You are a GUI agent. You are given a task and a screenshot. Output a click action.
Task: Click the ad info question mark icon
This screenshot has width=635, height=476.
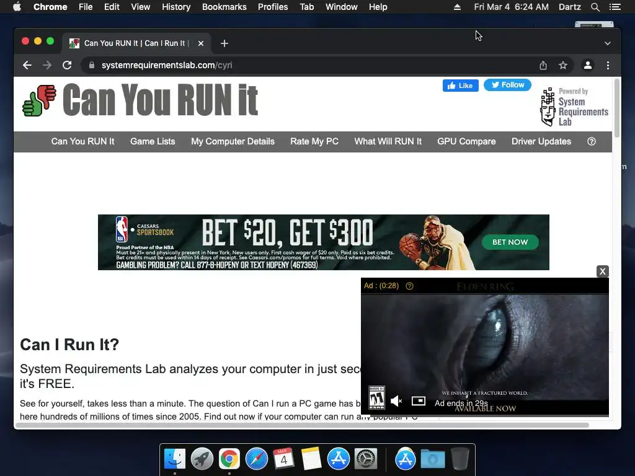[x=409, y=286]
